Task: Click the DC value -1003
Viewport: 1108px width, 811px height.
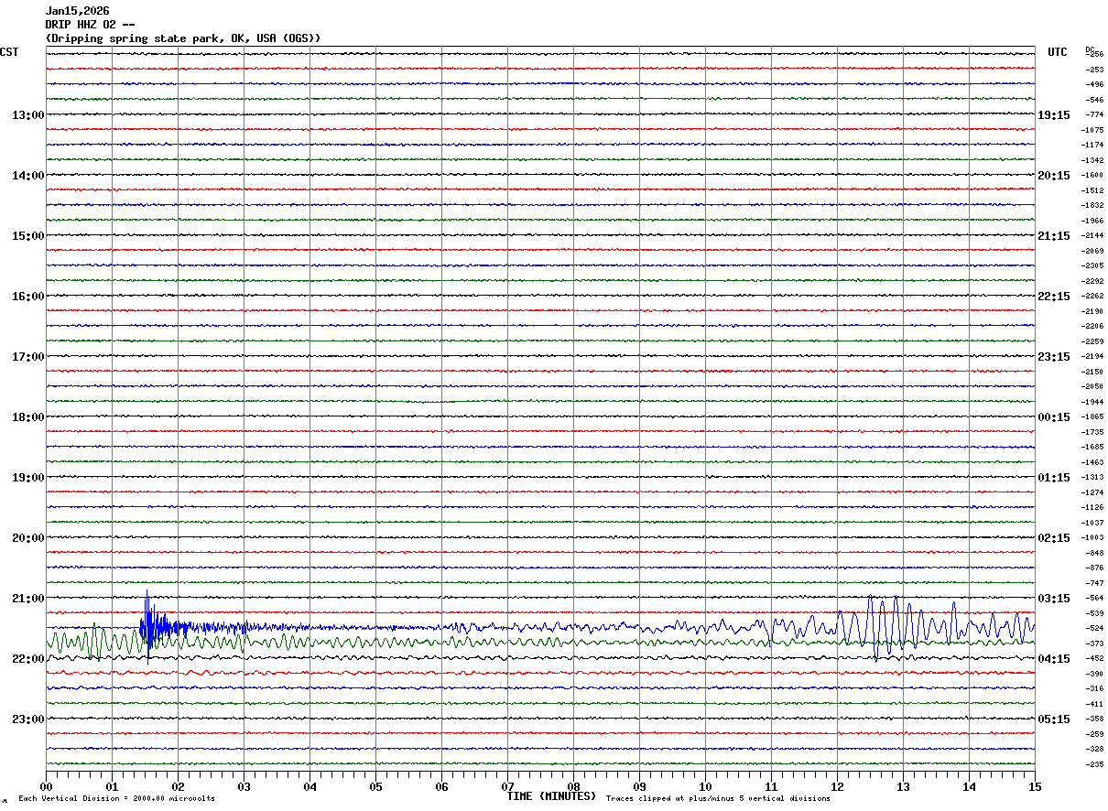Action: coord(1092,537)
